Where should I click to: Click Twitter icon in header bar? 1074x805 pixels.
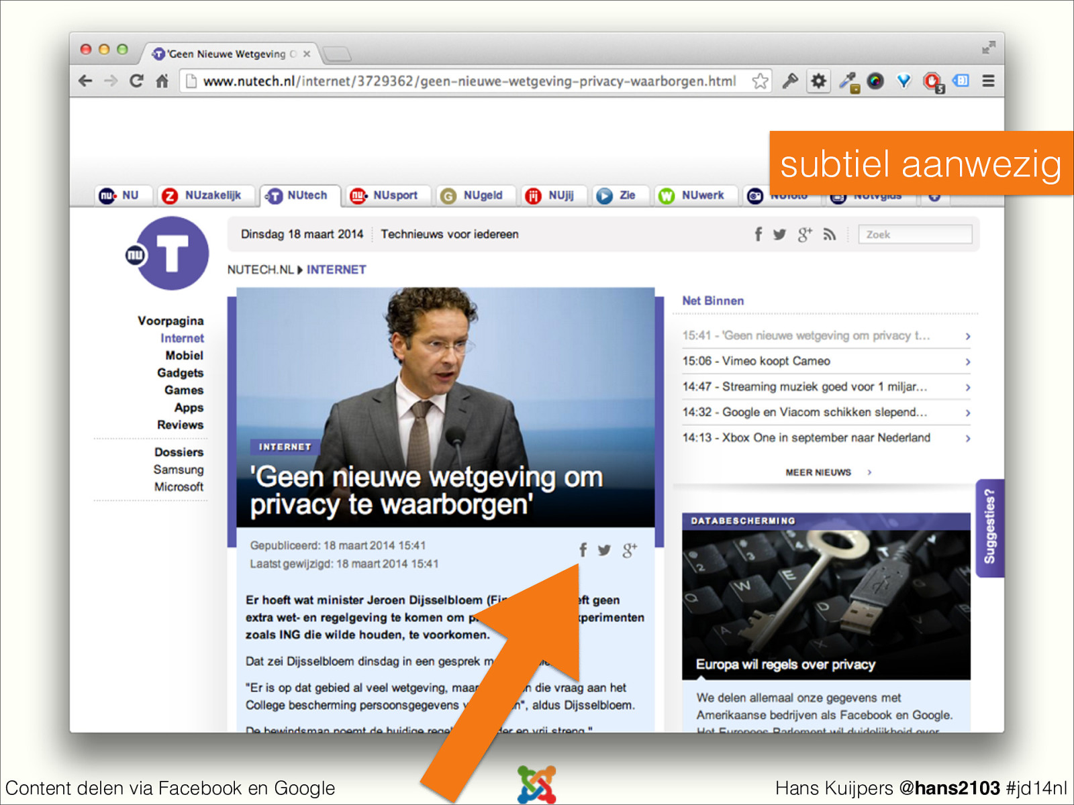[x=779, y=234]
